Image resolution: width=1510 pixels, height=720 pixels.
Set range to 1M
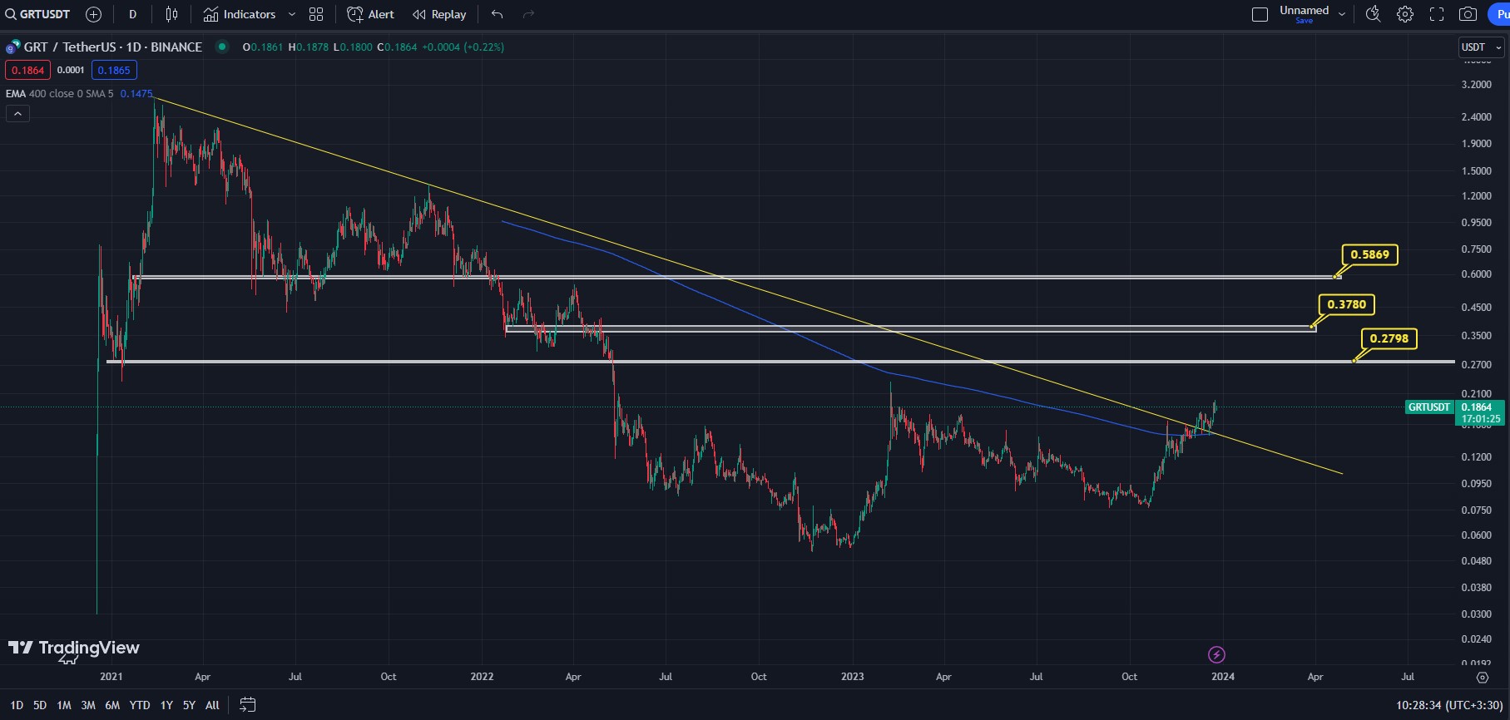click(x=64, y=705)
